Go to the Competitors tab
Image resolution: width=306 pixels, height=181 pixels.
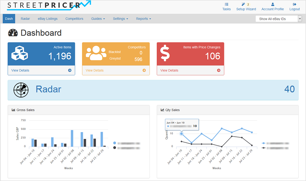point(74,19)
